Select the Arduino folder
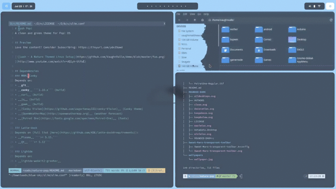This screenshot has height=189, width=336. point(297,29)
